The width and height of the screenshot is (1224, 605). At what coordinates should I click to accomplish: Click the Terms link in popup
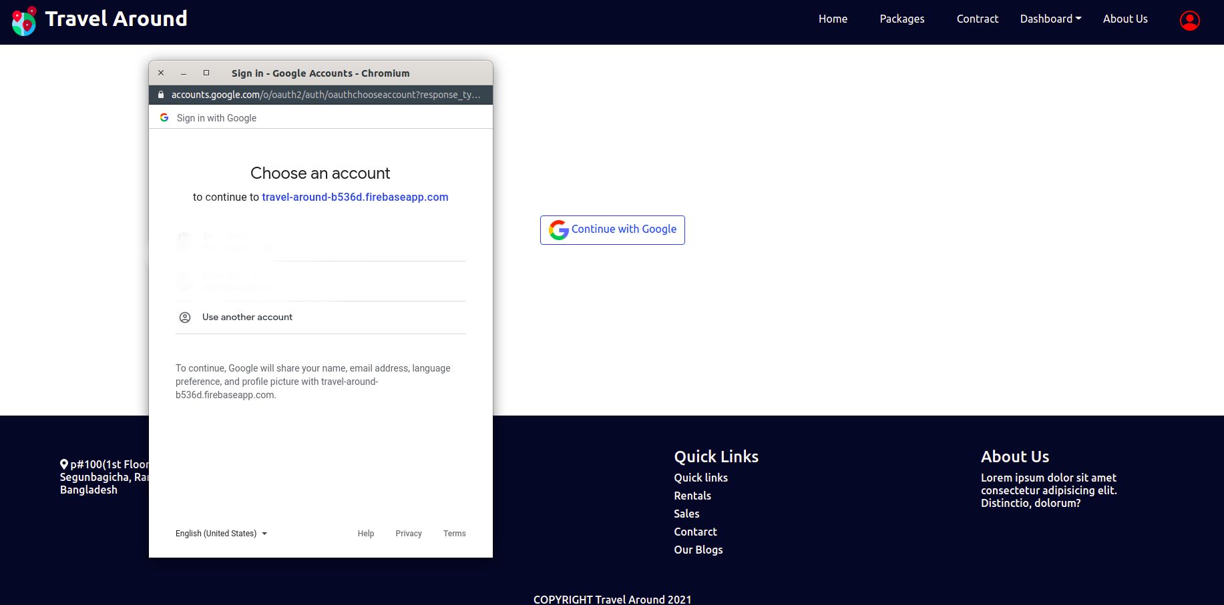(x=455, y=534)
